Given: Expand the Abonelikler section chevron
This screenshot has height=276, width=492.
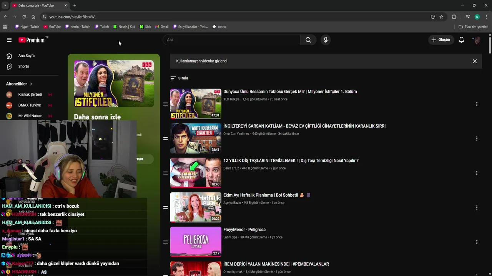Looking at the screenshot, I should tap(31, 84).
